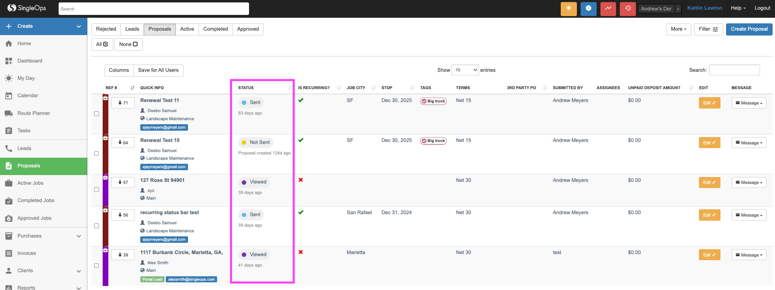Select the row checkbox for 127 Ross St 94901
This screenshot has width=775, height=290.
[97, 190]
